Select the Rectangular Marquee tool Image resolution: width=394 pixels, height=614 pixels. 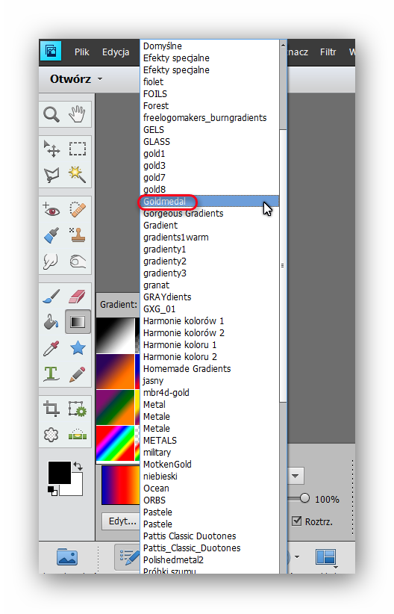click(78, 149)
